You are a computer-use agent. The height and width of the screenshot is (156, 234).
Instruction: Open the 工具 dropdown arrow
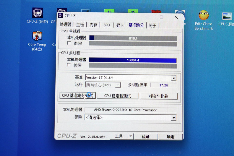point(131,136)
